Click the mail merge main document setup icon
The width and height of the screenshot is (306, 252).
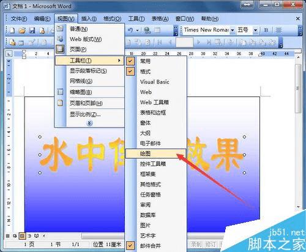pos(12,42)
